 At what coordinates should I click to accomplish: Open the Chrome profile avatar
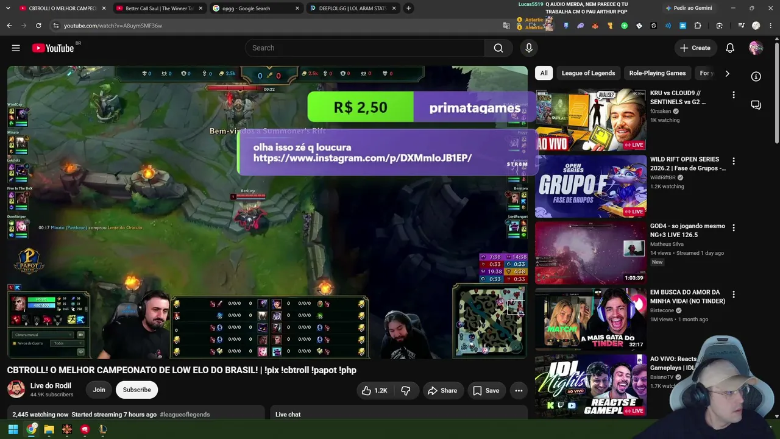click(756, 26)
